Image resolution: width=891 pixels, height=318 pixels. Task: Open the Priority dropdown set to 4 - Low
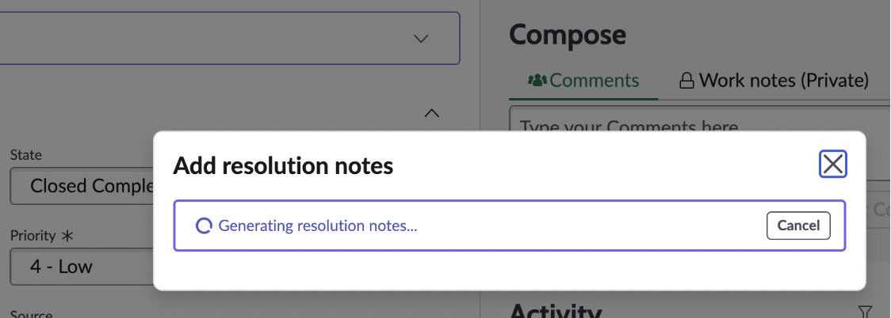[82, 267]
